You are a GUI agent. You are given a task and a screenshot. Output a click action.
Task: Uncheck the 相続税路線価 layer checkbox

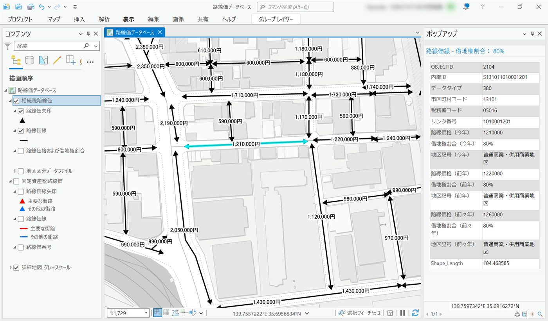tap(16, 101)
